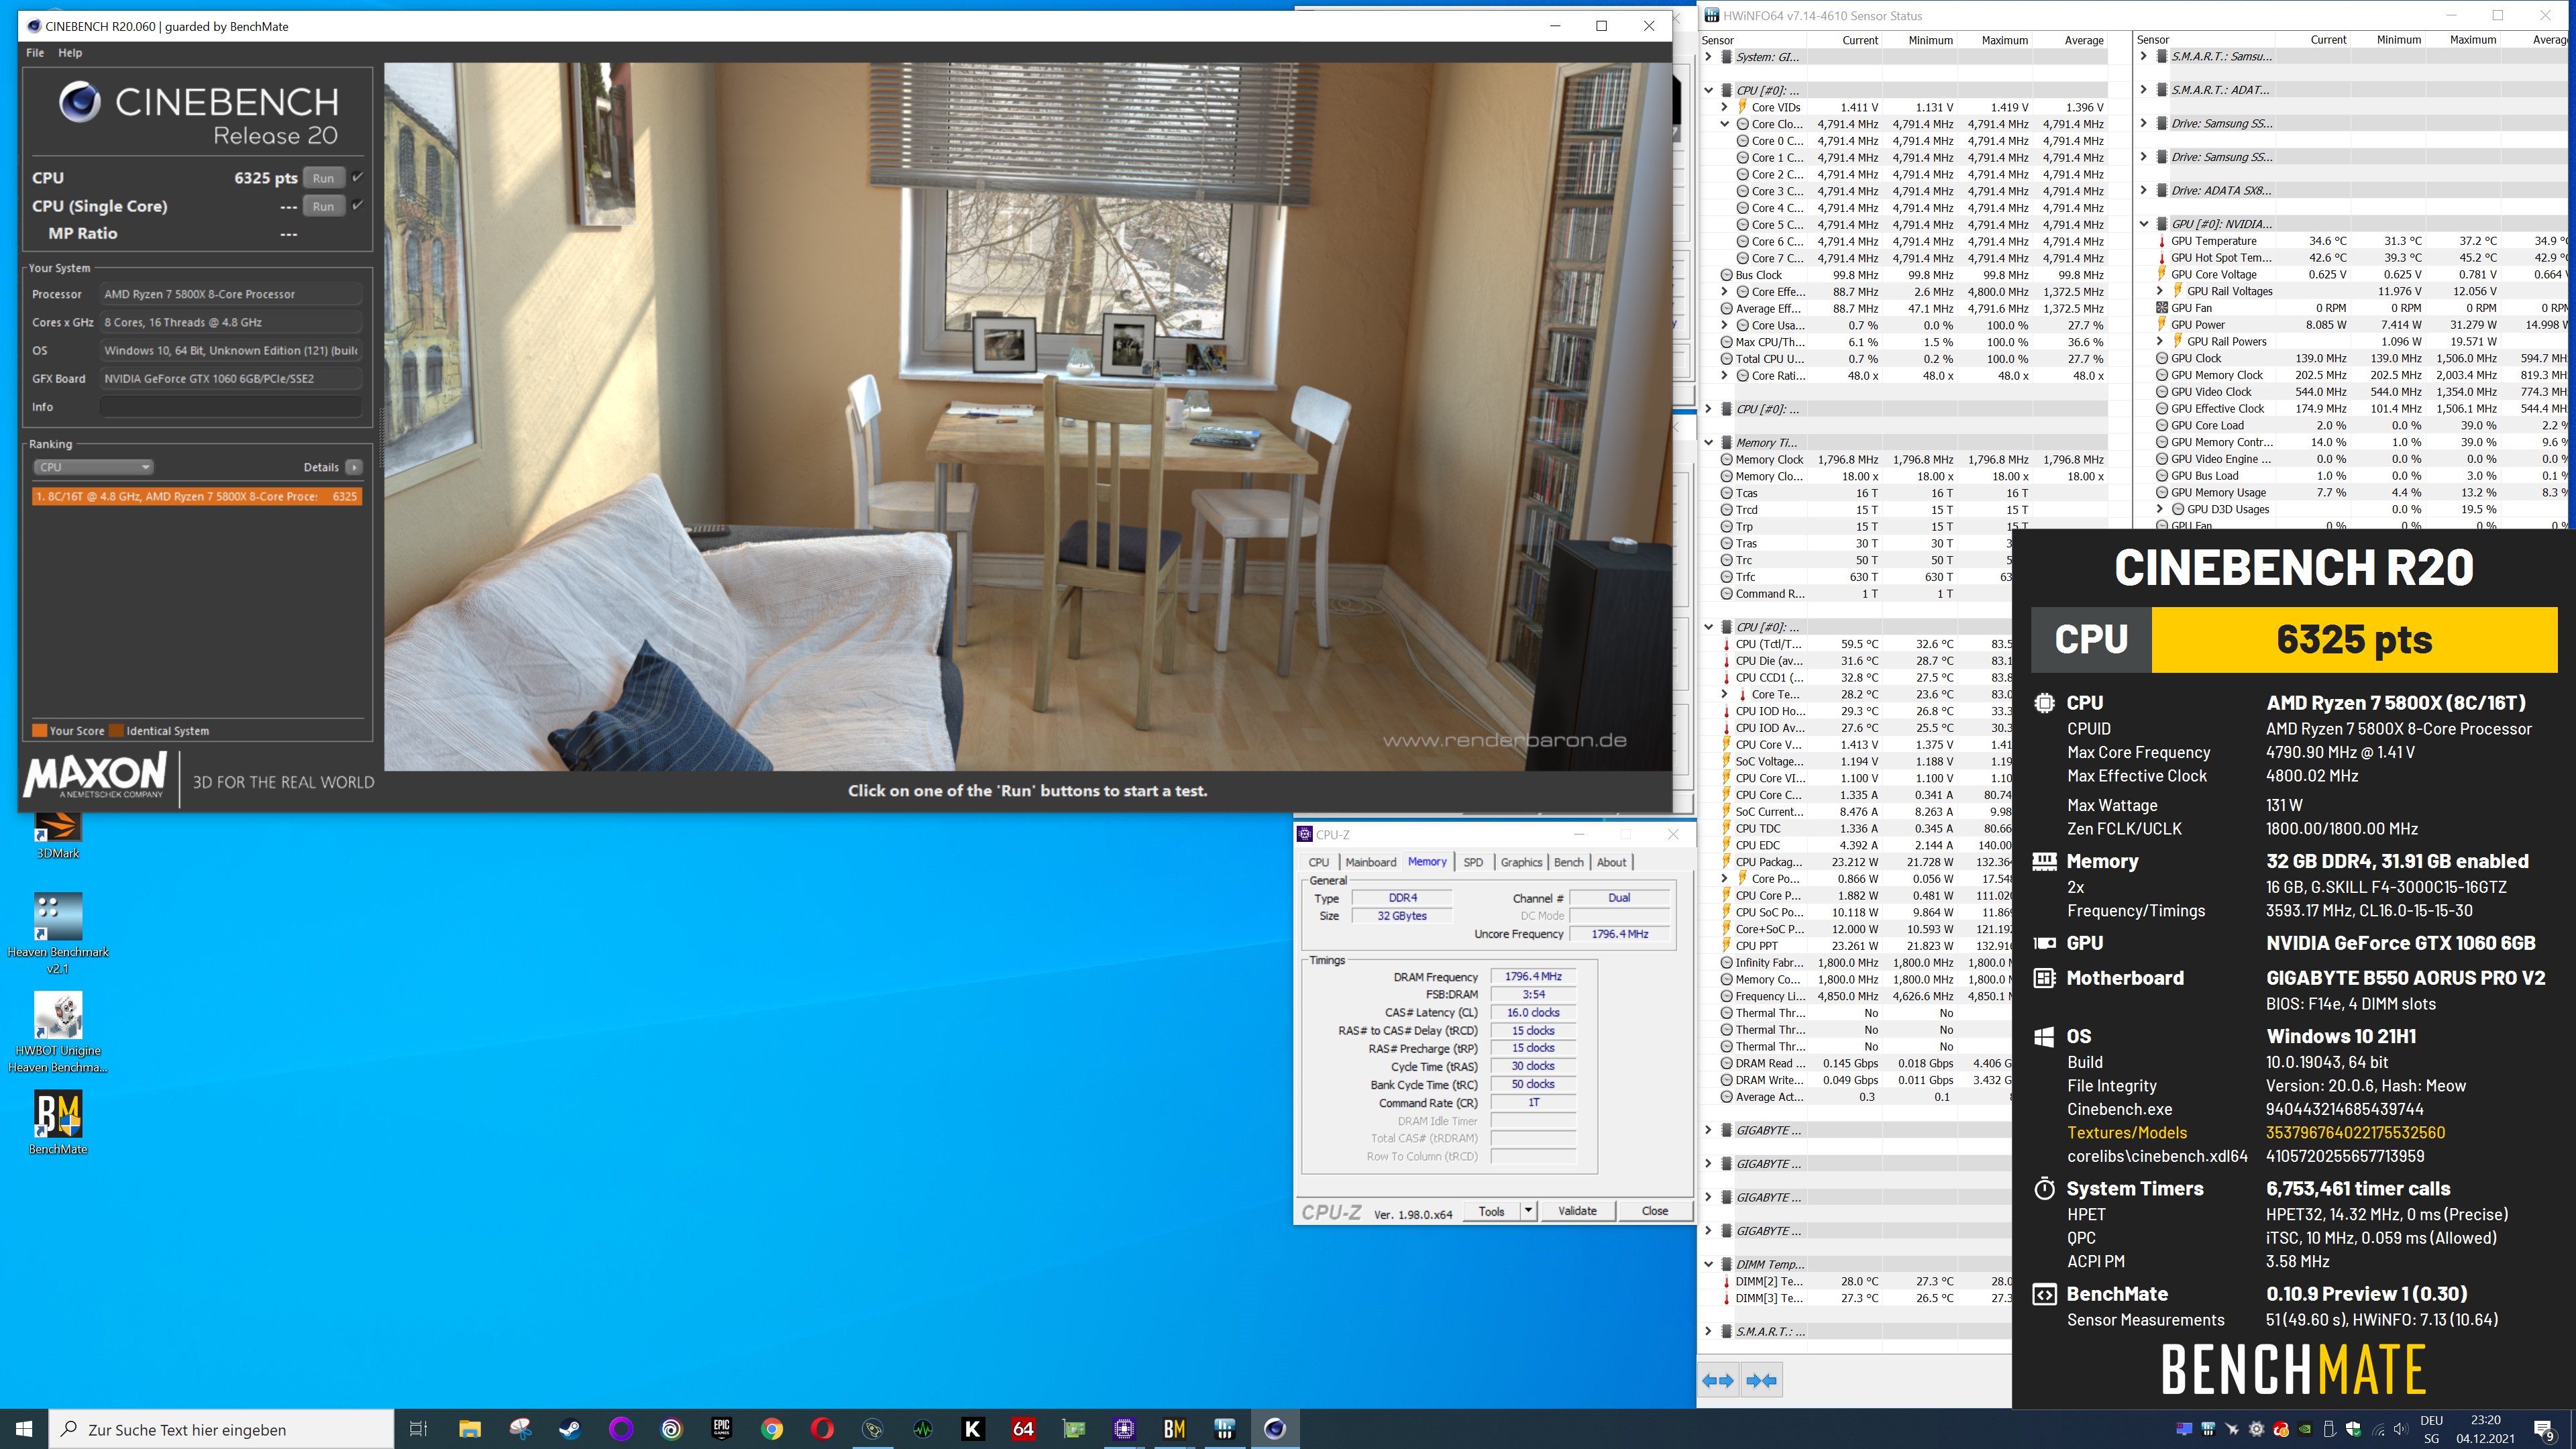Expand the Drive: ADATA SX8... group
The image size is (2576, 1449).
pyautogui.click(x=2144, y=190)
